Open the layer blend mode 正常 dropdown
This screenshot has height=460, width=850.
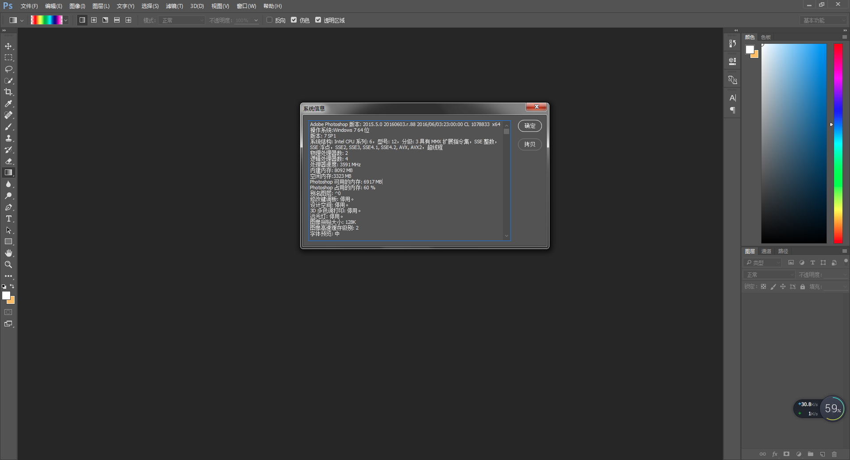[769, 275]
